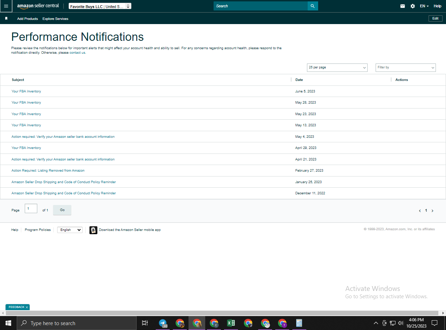Open Your FBA Inventory notification from April 29, 2023
Screen dimensions: 446x330
(26, 148)
